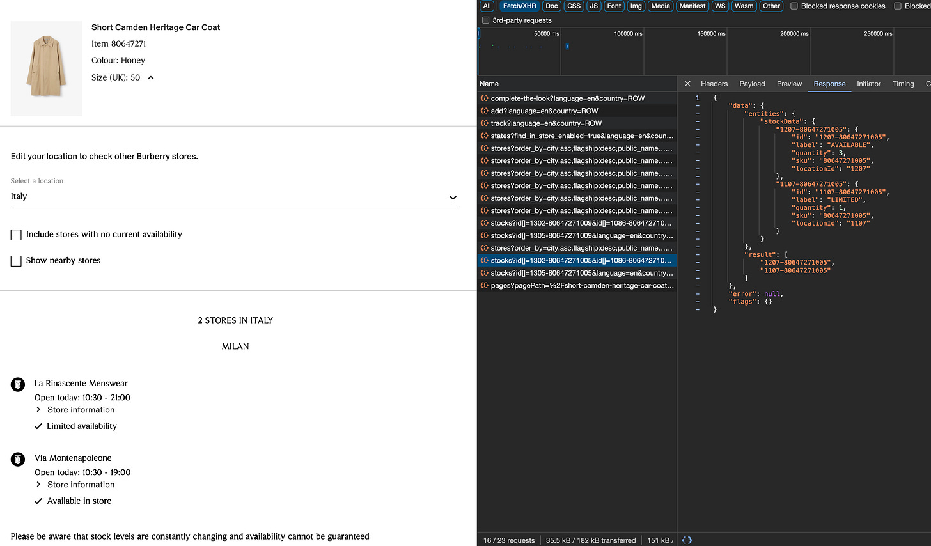Click the pretty-print braces icon
This screenshot has width=931, height=546.
(687, 540)
